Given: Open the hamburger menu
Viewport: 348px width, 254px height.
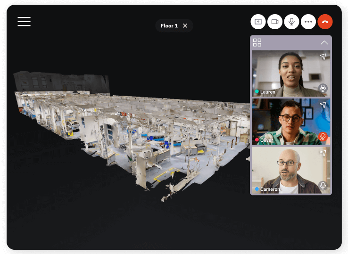Looking at the screenshot, I should 24,22.
